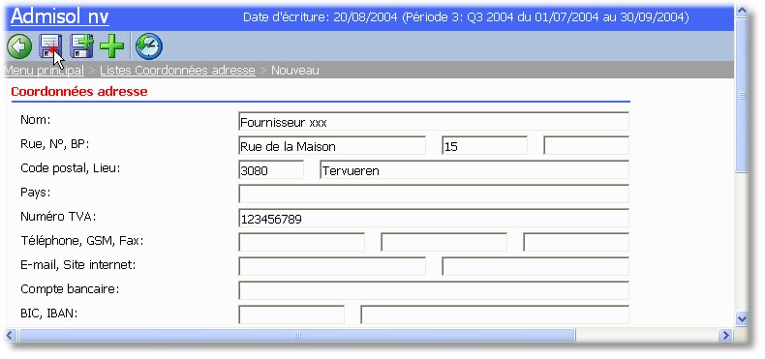Focus the Compte bancaire field
Viewport: 765px width, 359px height.
(434, 290)
